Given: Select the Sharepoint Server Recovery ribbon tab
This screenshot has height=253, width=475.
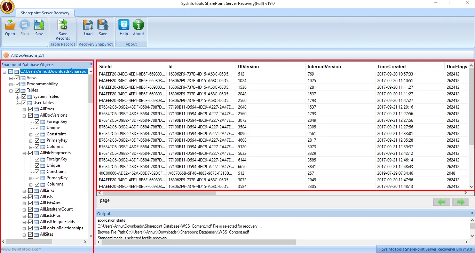Looking at the screenshot, I should [x=45, y=13].
